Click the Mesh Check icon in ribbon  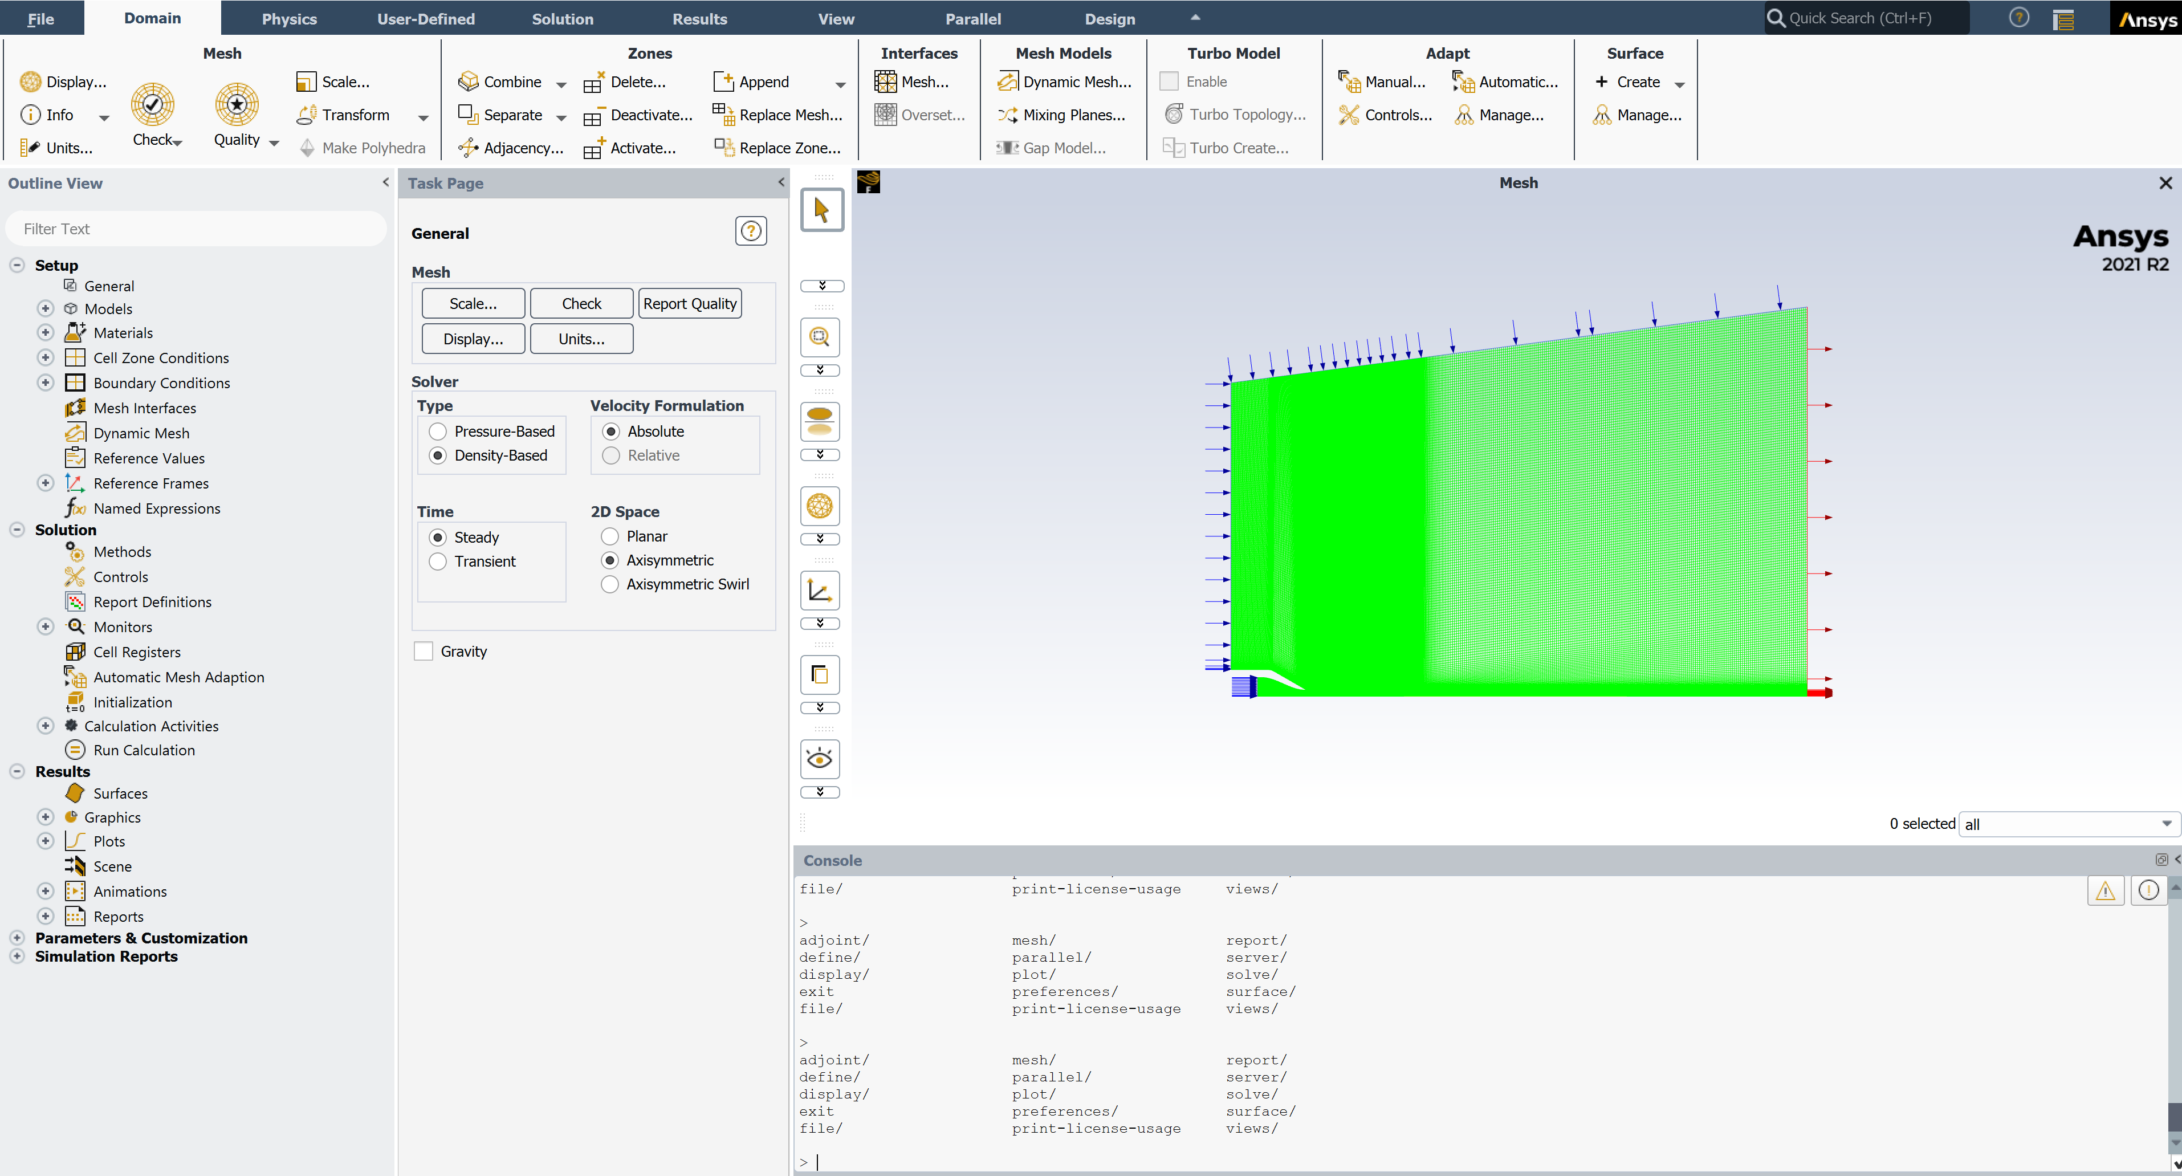coord(152,105)
